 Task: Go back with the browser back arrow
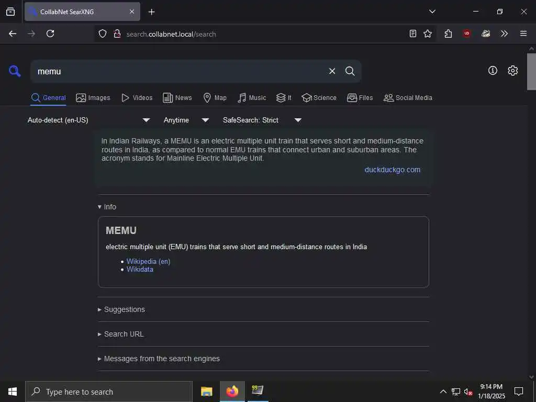coord(13,33)
